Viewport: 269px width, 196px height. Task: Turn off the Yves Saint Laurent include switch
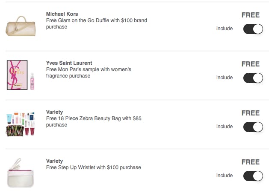(x=253, y=78)
